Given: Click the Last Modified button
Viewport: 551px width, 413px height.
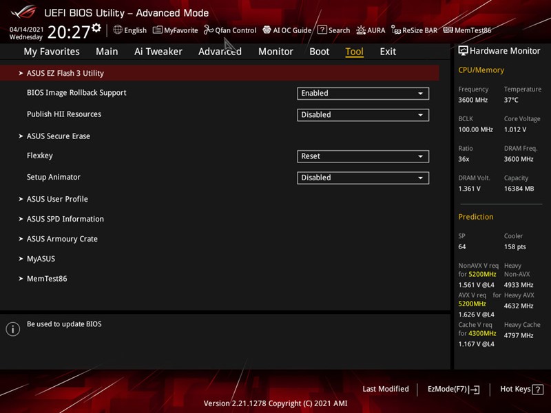Looking at the screenshot, I should click(385, 390).
